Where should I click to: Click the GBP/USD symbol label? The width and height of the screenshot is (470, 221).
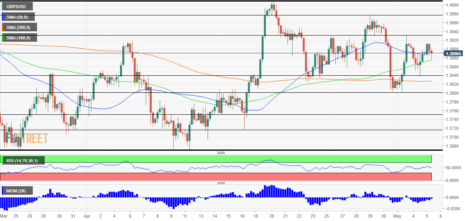pyautogui.click(x=17, y=7)
